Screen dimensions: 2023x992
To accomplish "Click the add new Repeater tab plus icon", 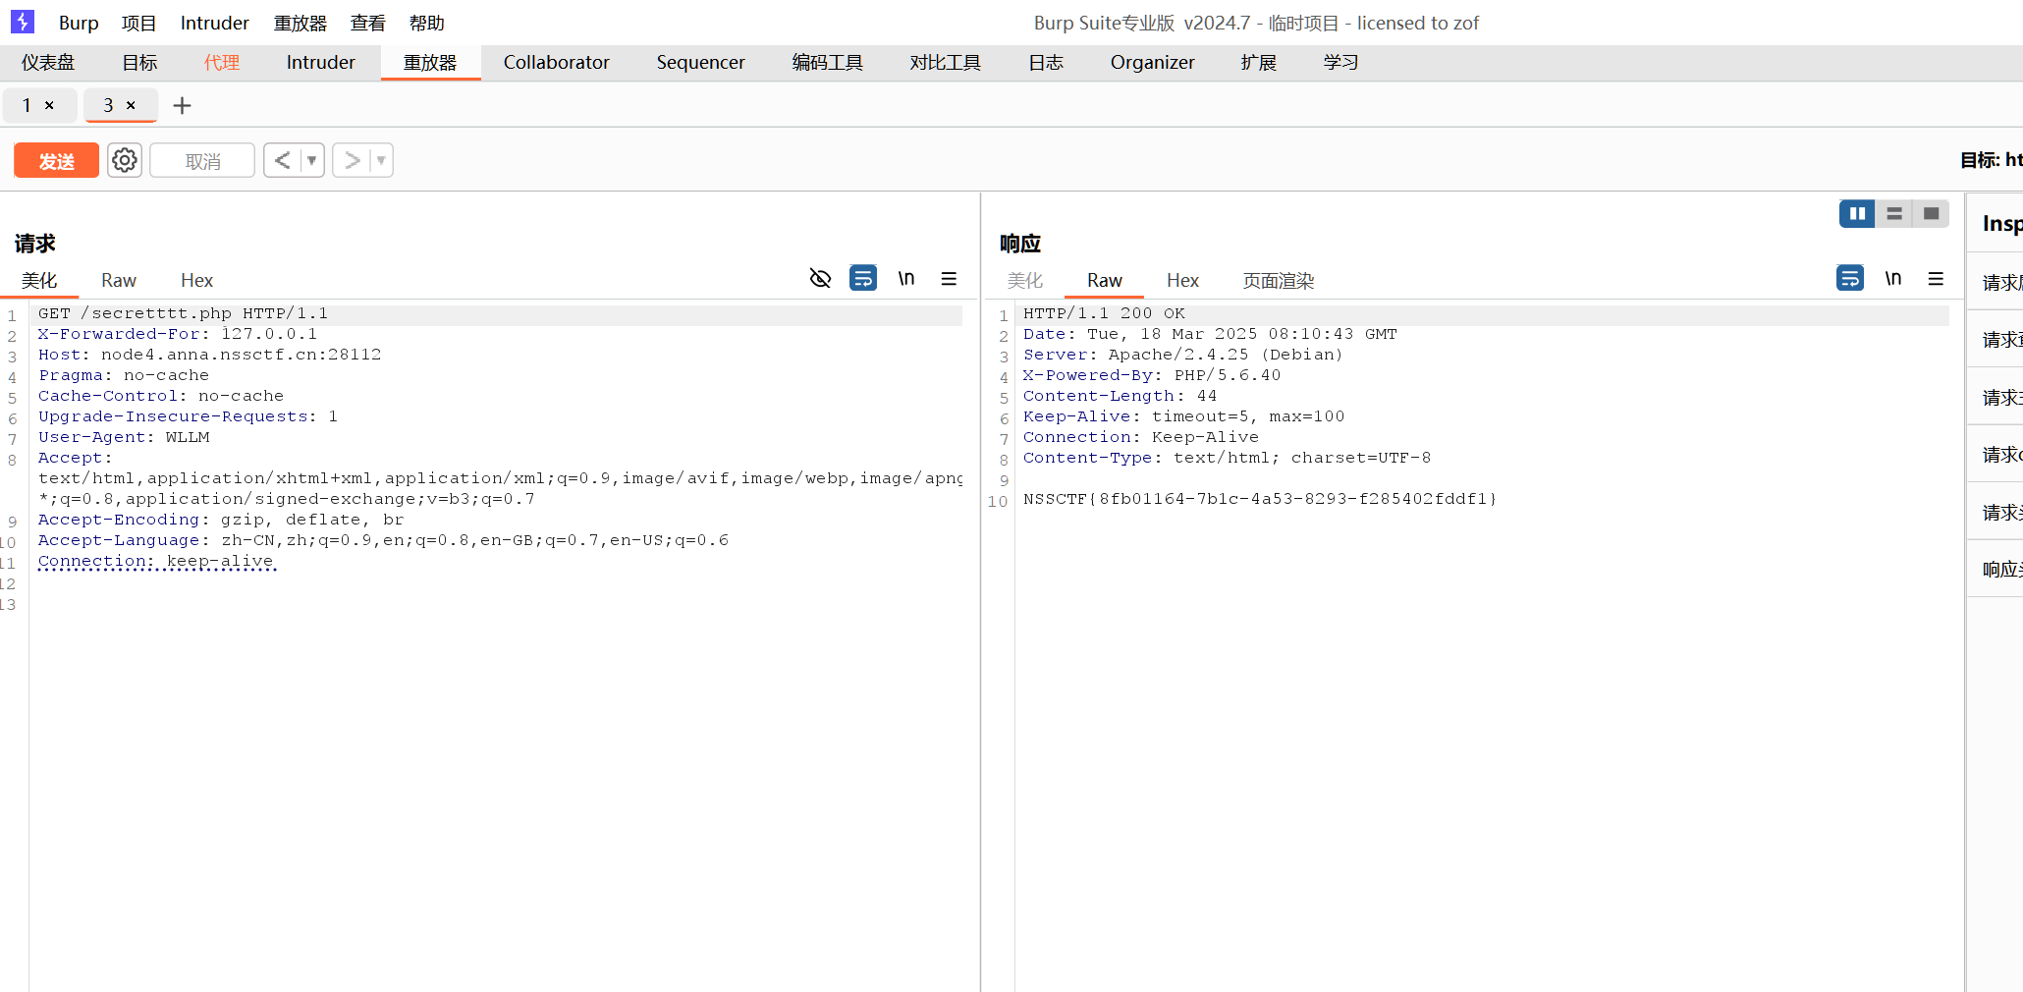I will pos(182,106).
